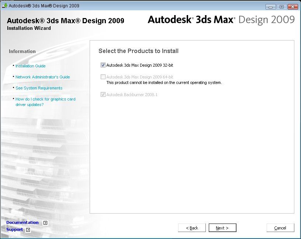Maximize the installation wizard window

tap(281, 7)
